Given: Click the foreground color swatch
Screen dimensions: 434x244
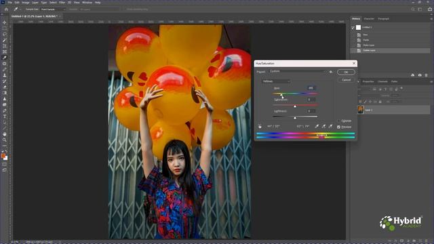Looking at the screenshot, I should pyautogui.click(x=3, y=156).
